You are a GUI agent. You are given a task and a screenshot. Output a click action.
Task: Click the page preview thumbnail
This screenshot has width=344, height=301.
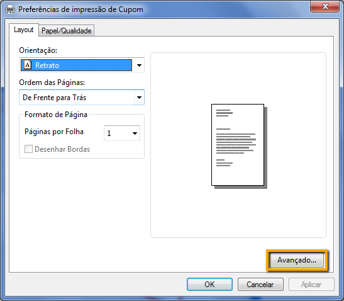pos(239,146)
